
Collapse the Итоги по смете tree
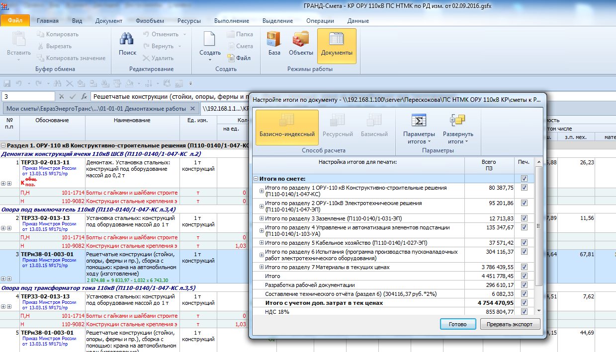point(256,179)
